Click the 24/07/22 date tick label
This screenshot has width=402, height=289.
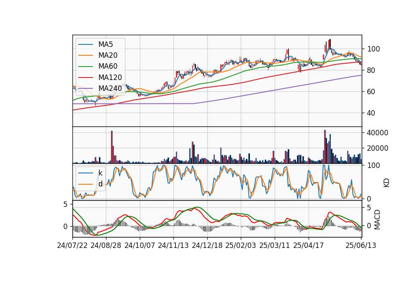[72, 245]
